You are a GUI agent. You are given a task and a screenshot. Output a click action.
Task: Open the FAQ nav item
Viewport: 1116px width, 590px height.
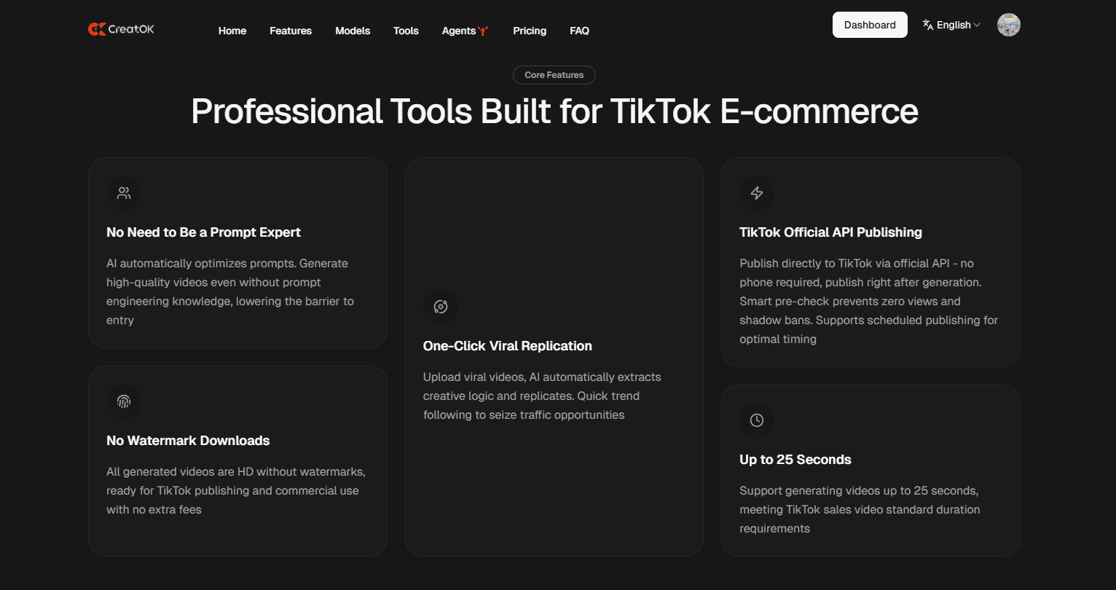tap(580, 31)
